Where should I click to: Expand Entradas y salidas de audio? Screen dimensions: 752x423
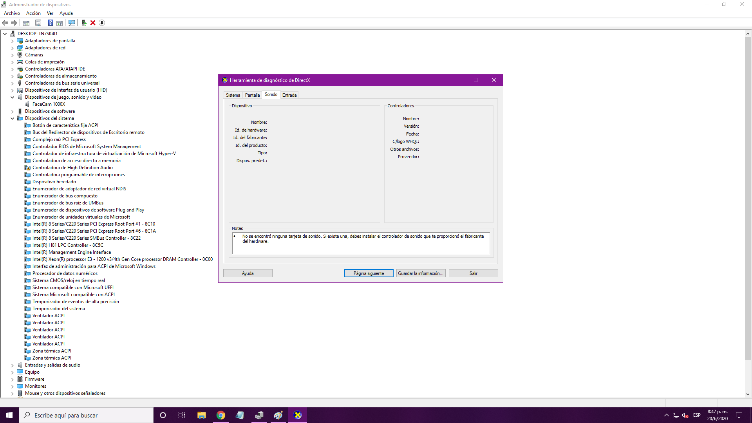[12, 365]
